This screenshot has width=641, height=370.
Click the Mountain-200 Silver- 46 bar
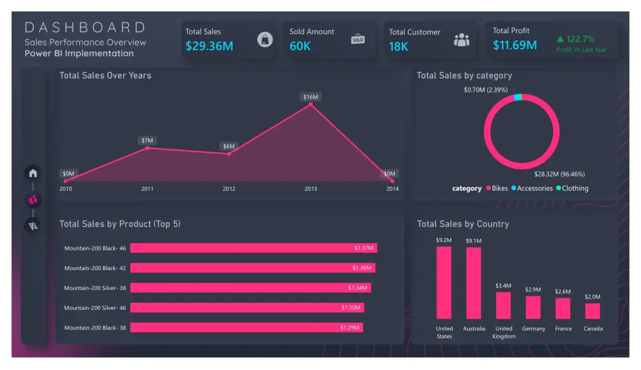tap(247, 307)
